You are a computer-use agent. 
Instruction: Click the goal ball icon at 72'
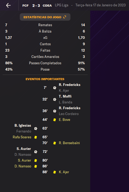click(x=36, y=152)
